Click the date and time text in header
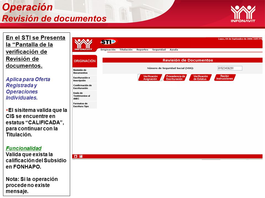This screenshot has height=198, width=265. coord(240,39)
